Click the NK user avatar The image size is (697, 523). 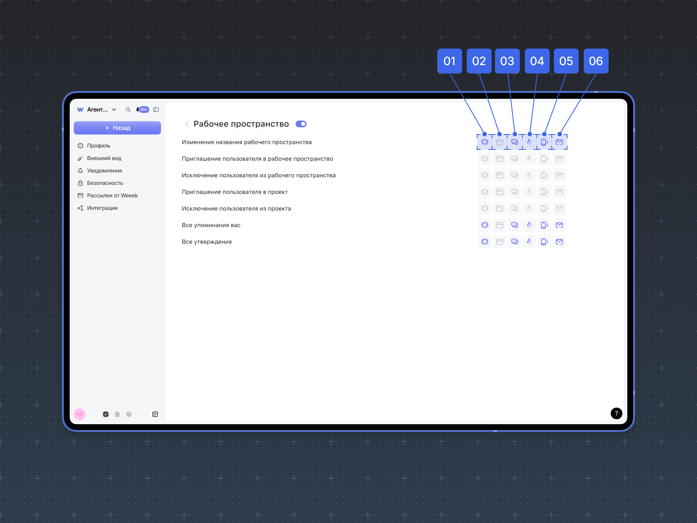(80, 414)
